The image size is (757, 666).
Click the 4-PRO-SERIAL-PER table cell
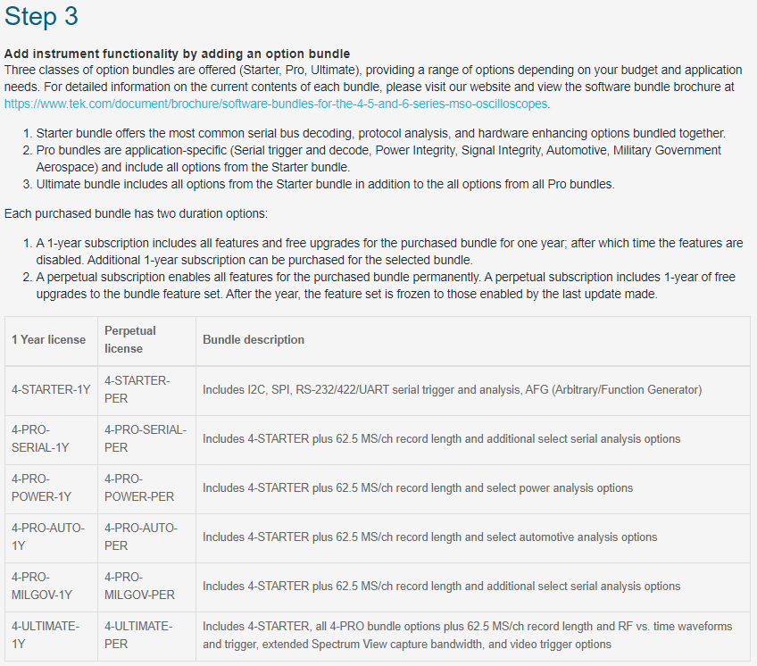point(146,439)
